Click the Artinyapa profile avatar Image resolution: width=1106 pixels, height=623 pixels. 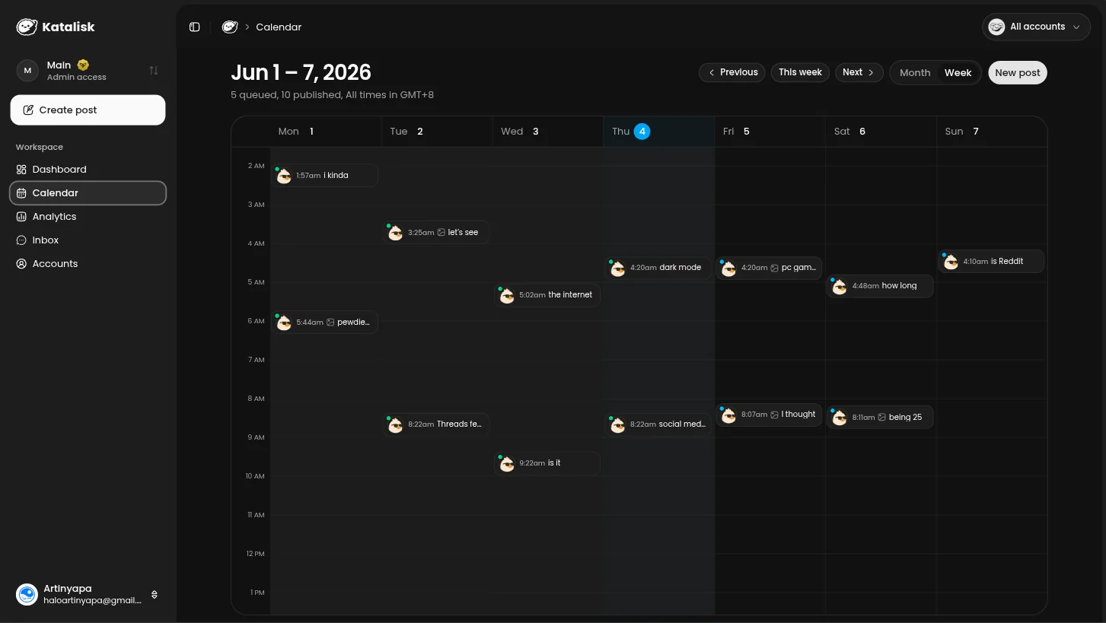click(27, 594)
